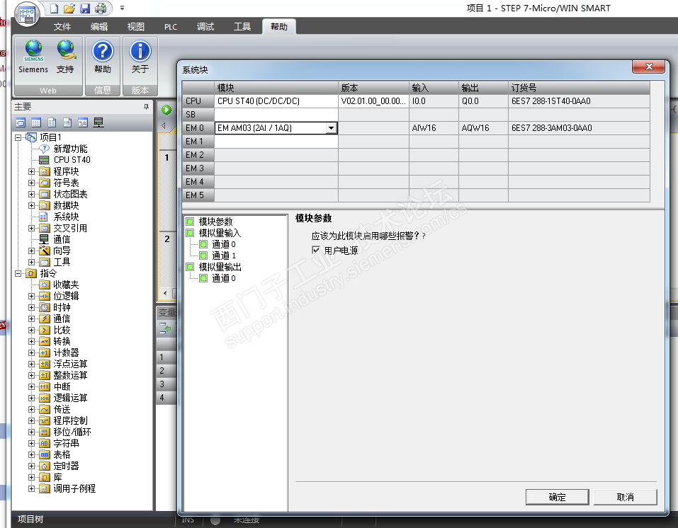Expand the 定时器 instruction folder
The width and height of the screenshot is (678, 528).
coord(32,466)
